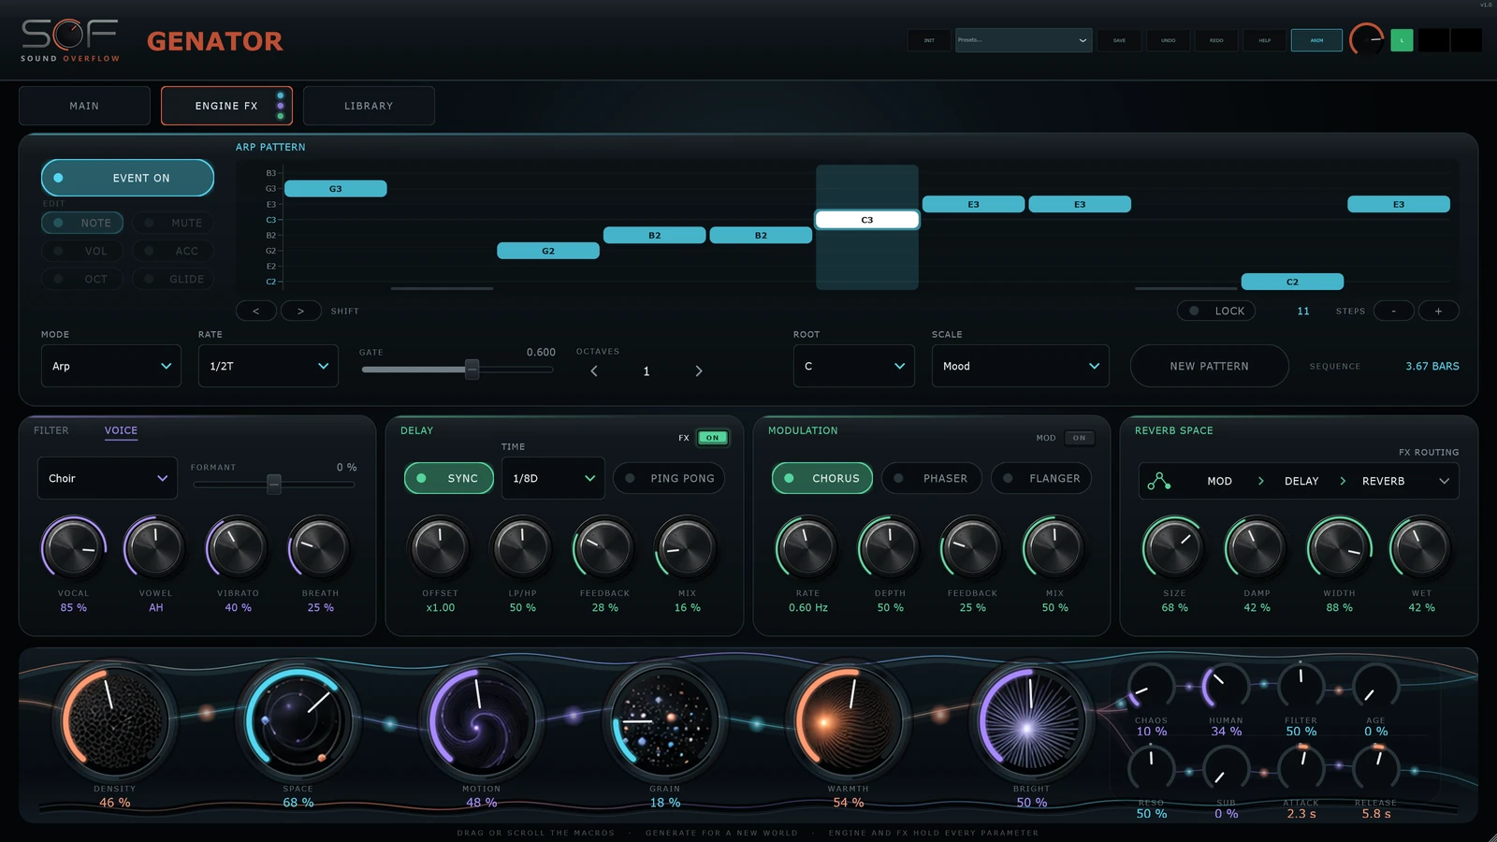Viewport: 1497px width, 842px height.
Task: Click the Reverb Size knob
Action: [1174, 548]
